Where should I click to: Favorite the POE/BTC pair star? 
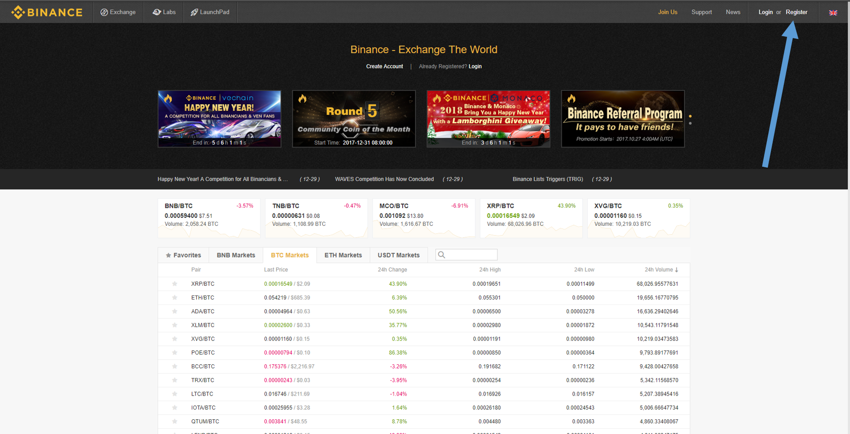175,353
